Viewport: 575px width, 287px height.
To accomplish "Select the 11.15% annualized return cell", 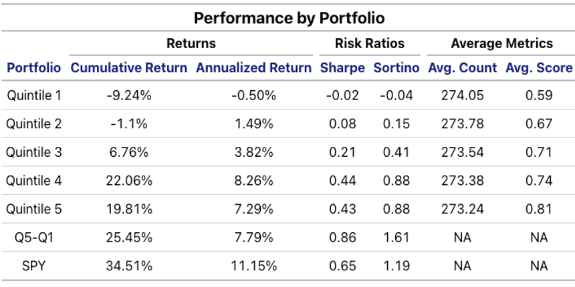I will tap(253, 266).
